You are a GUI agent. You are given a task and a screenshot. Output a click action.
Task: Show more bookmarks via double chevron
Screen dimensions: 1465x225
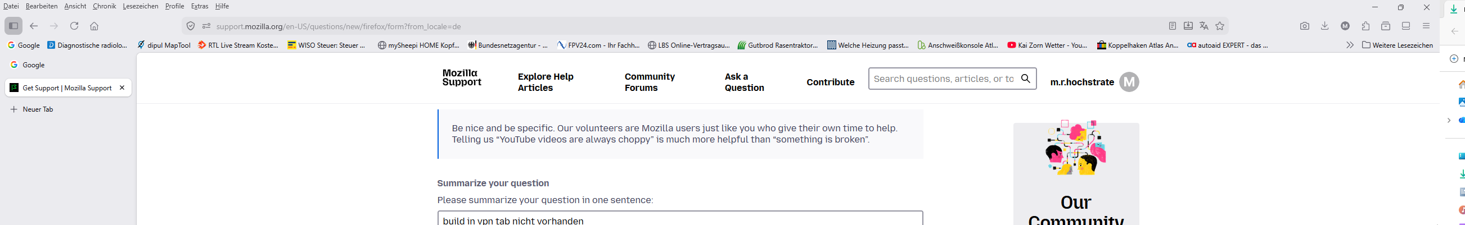coord(1350,45)
